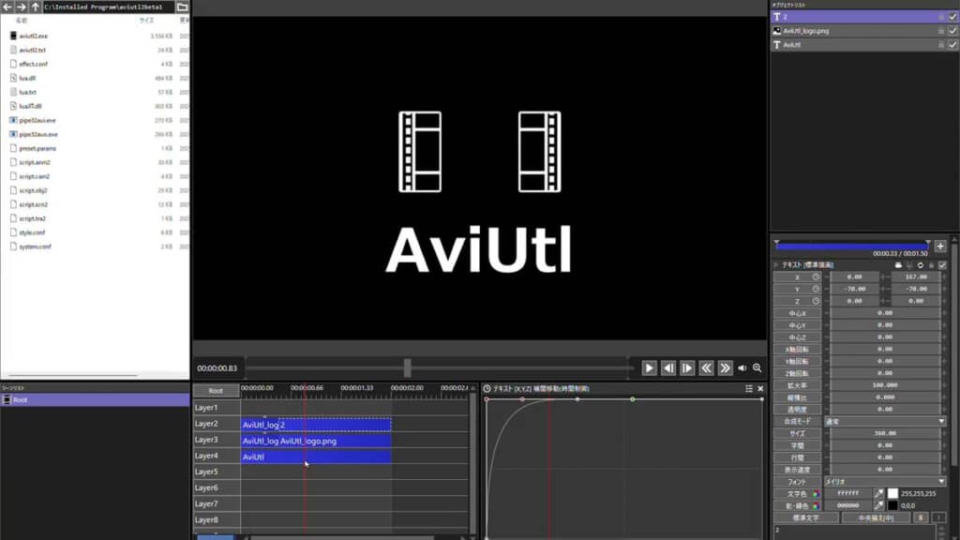Viewport: 960px width, 540px height.
Task: Click the clock icon on the Y row
Action: click(x=816, y=289)
